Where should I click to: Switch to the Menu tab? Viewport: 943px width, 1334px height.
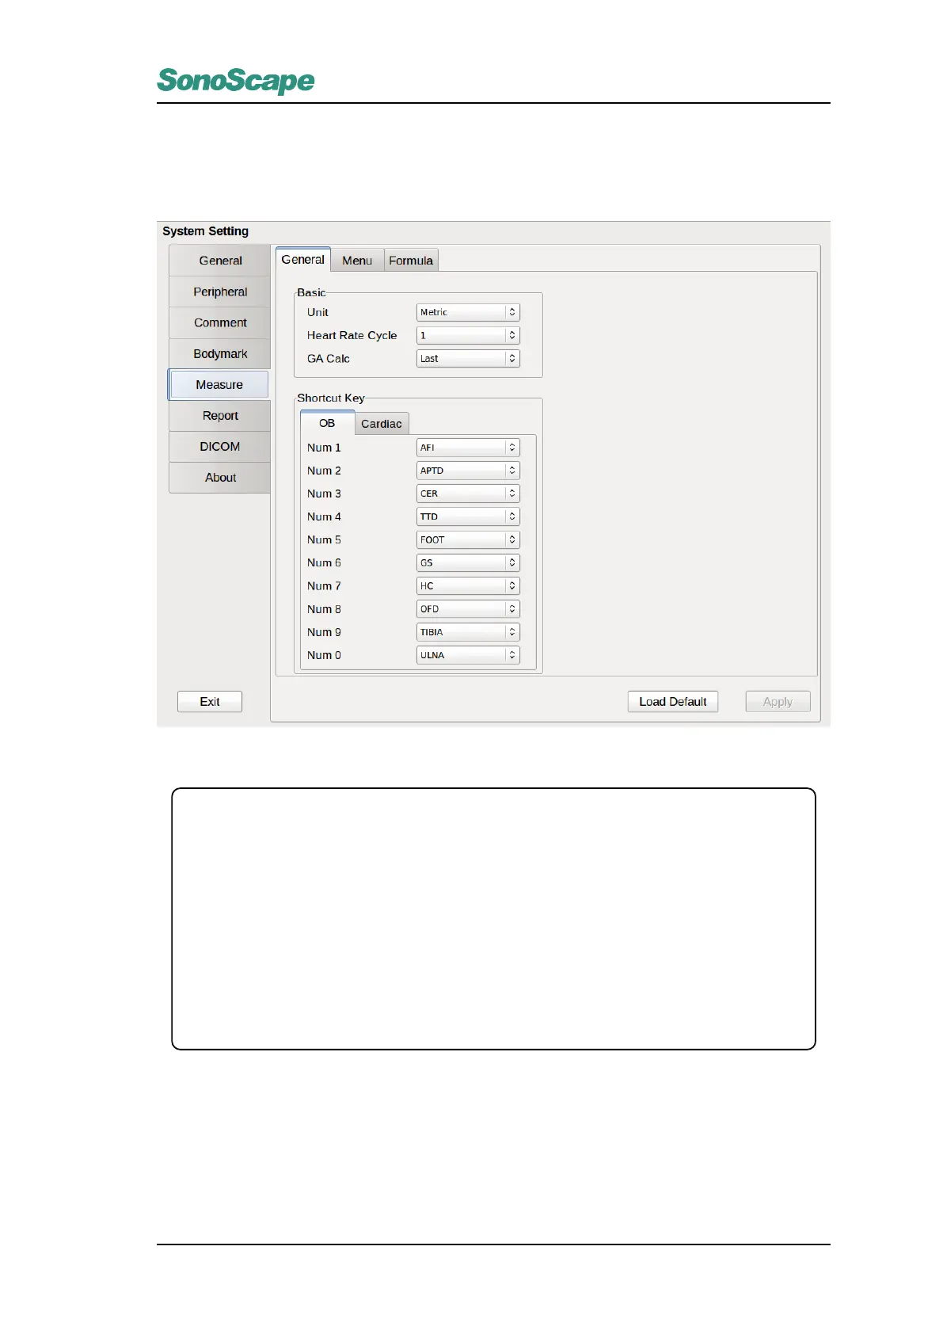pos(357,260)
